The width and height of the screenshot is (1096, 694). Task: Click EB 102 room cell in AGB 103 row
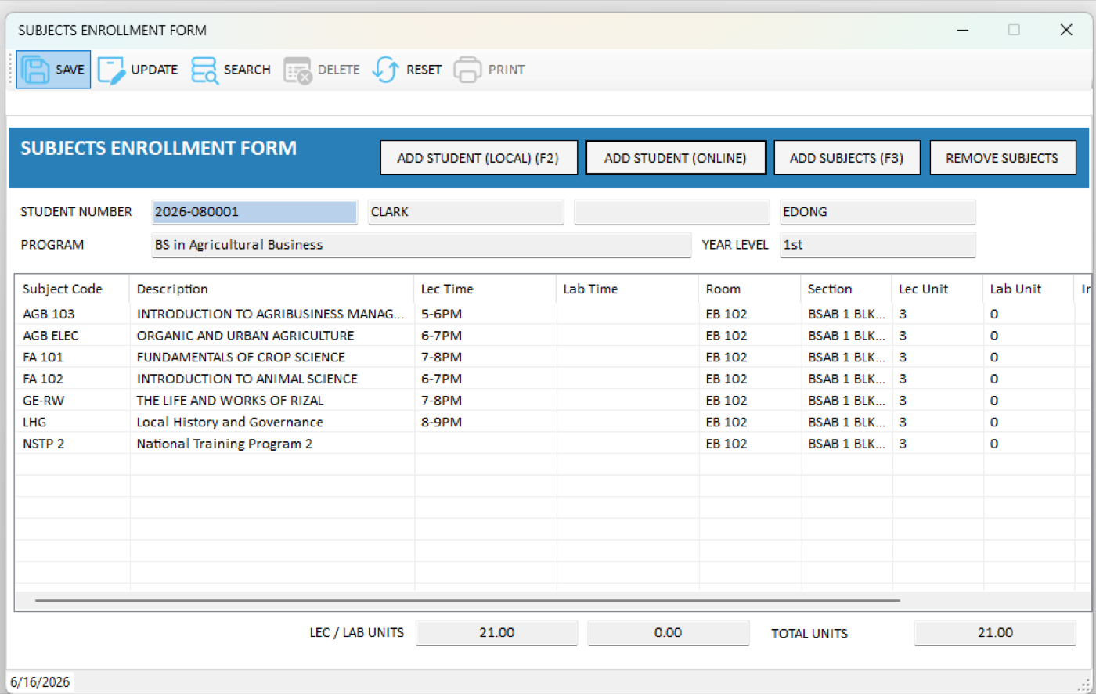tap(726, 314)
